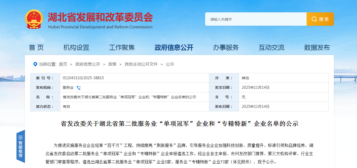
Task: Click the national emblem logo
Action: pyautogui.click(x=34, y=19)
